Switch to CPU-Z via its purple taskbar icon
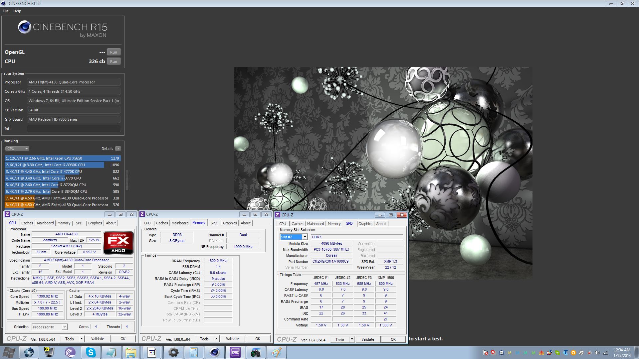Image resolution: width=639 pixels, height=359 pixels. (235, 352)
